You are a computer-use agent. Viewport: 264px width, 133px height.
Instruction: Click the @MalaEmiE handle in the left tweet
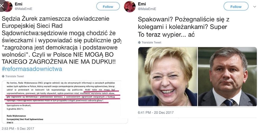tap(23, 9)
